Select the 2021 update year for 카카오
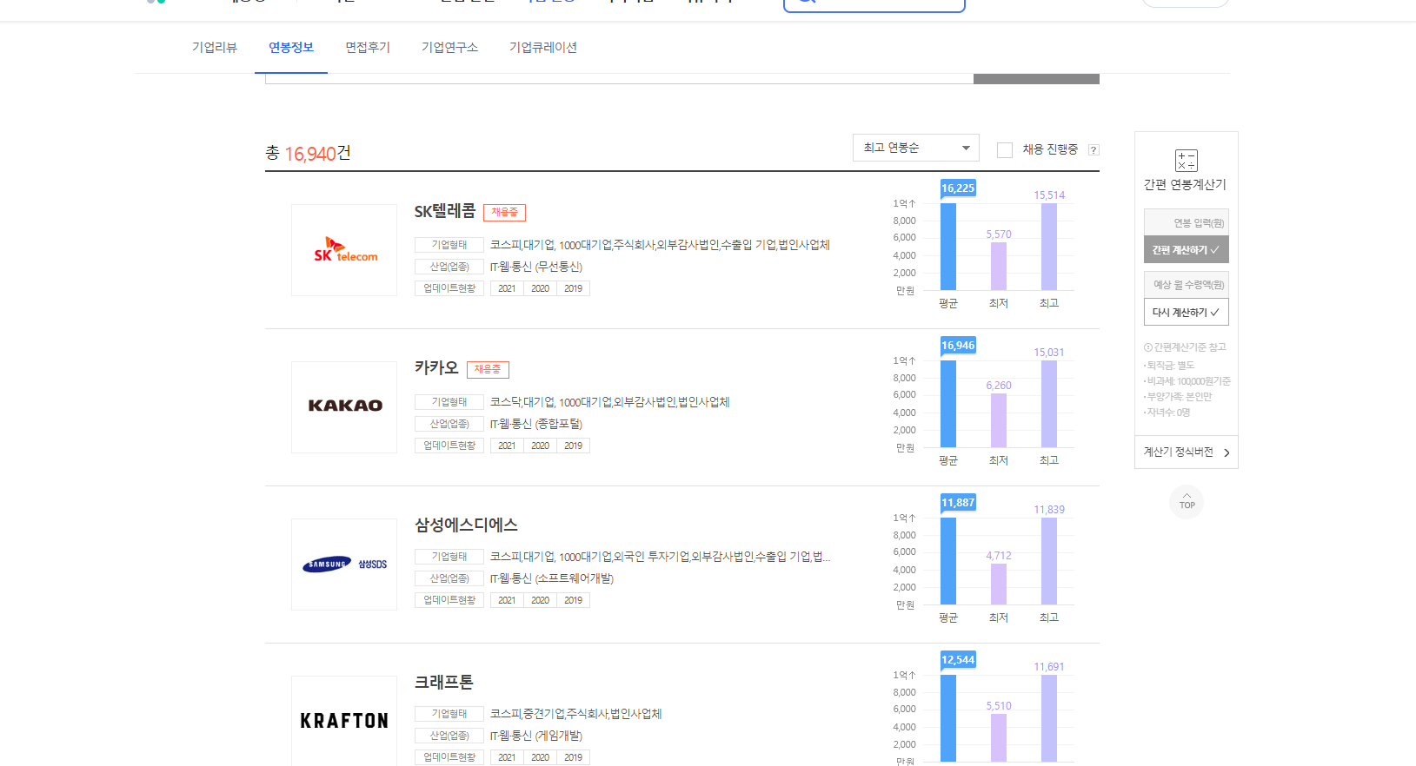Viewport: 1416px width, 766px height. 507,446
